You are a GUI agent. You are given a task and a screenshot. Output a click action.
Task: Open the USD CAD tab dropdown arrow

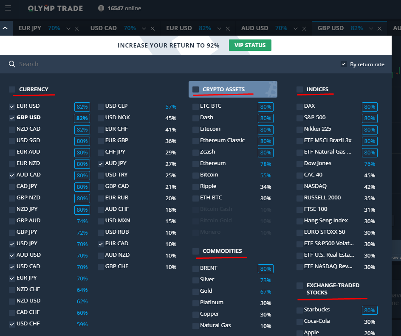click(x=144, y=28)
